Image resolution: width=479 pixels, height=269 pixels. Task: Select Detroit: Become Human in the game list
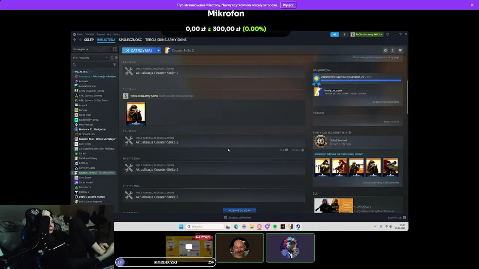click(95, 197)
